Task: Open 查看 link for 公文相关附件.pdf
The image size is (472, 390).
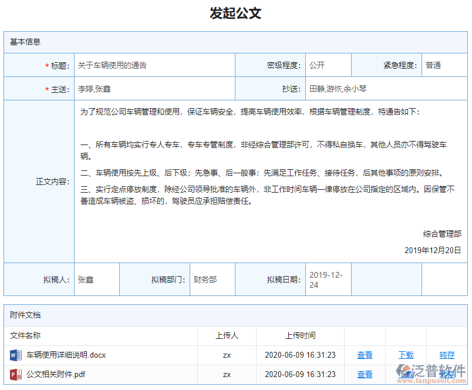Action: coord(365,374)
